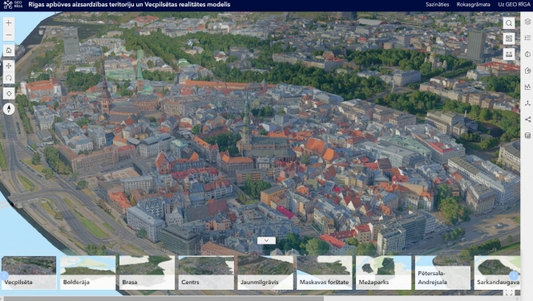Open the layers panel icon
The height and width of the screenshot is (301, 533).
[x=527, y=22]
